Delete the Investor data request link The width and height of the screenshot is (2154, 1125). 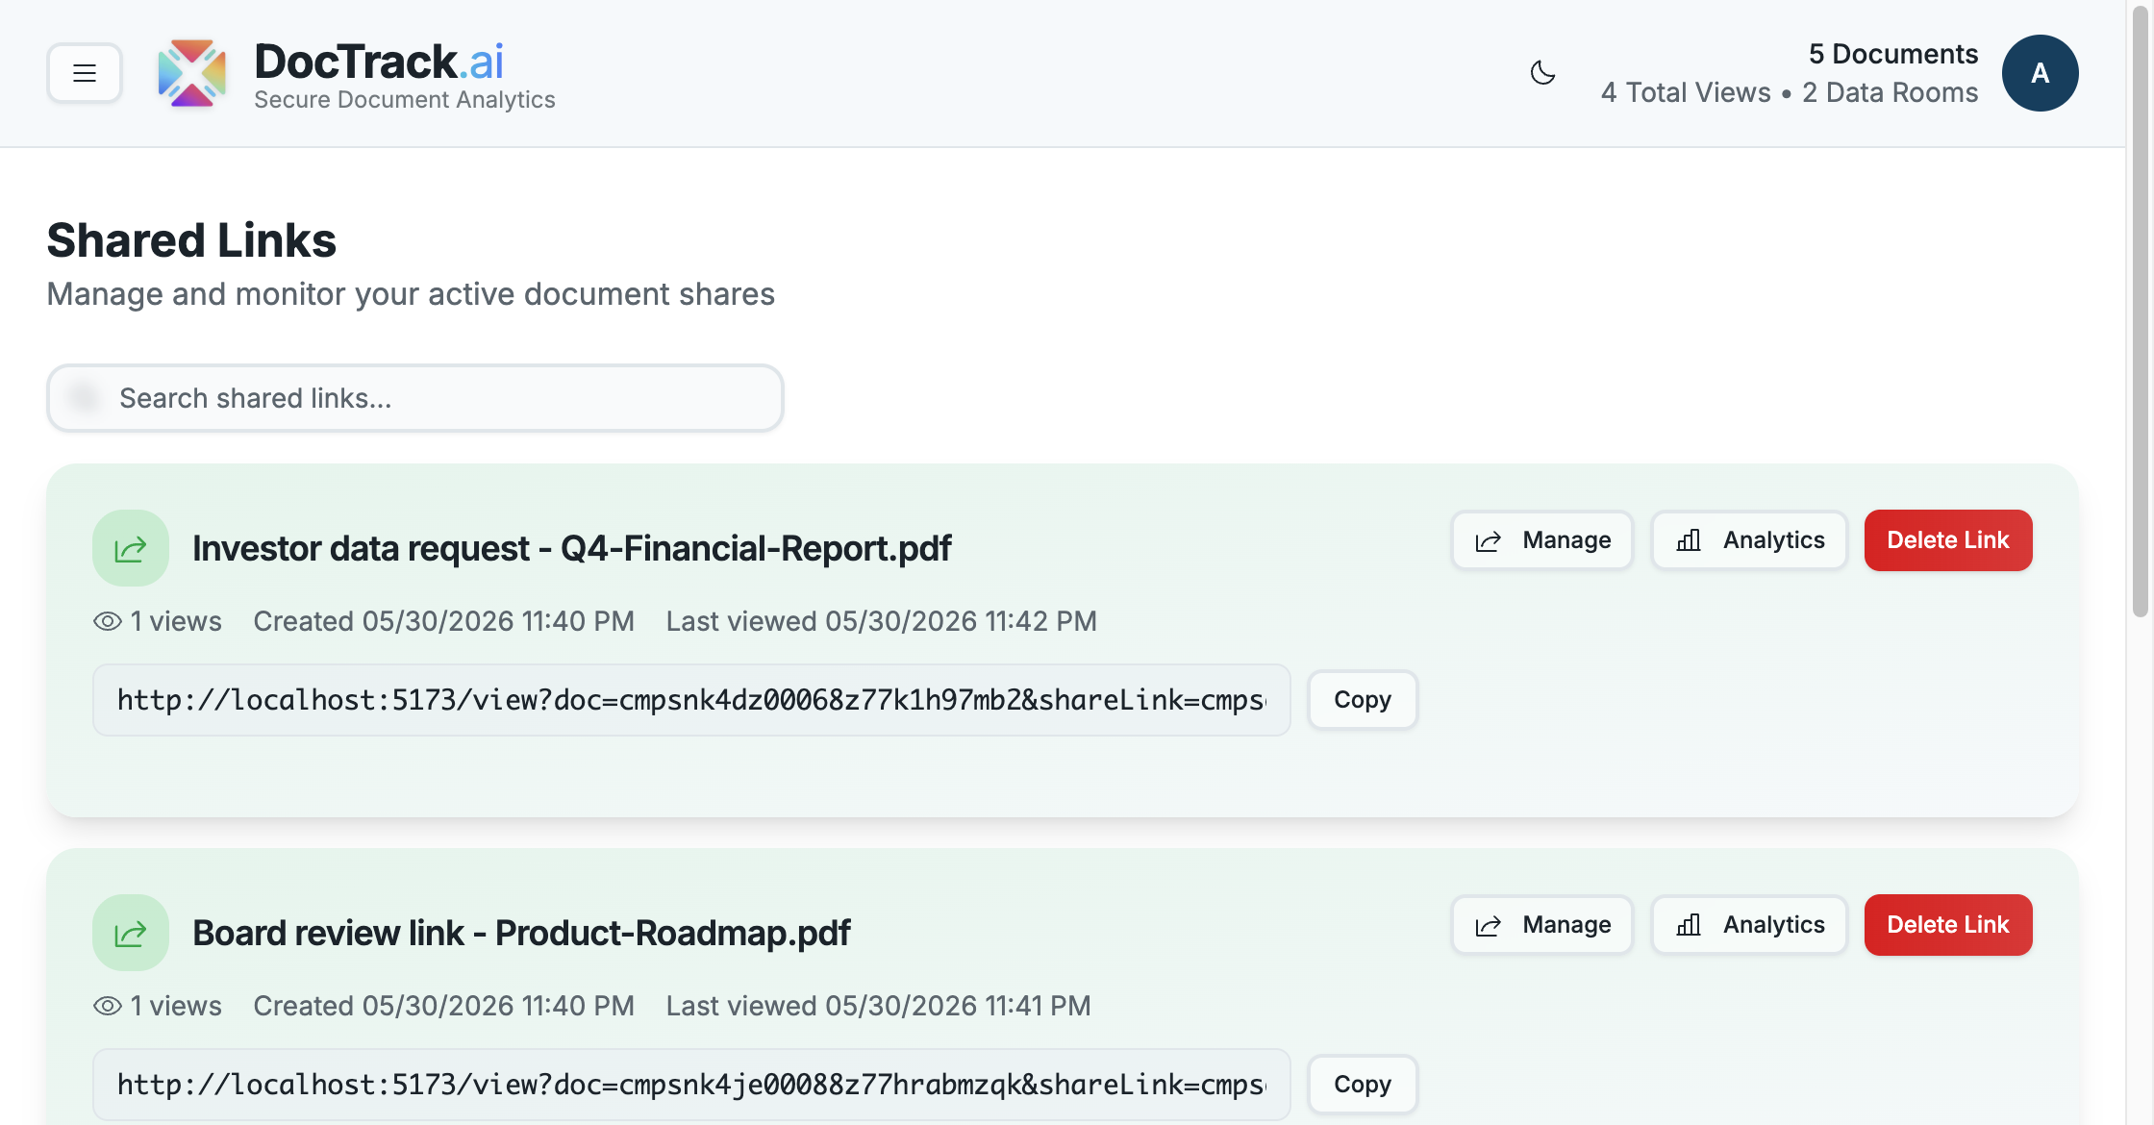coord(1948,540)
